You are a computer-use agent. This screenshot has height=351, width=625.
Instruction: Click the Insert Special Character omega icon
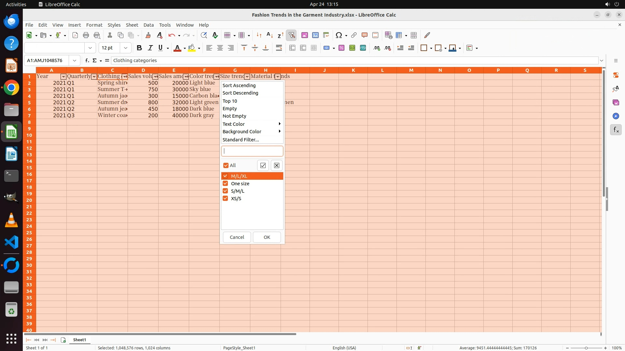coord(339,35)
